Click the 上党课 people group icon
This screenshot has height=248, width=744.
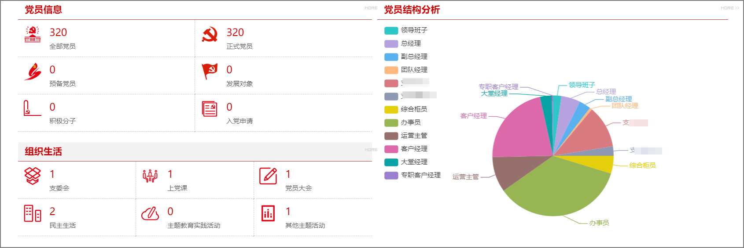150,176
